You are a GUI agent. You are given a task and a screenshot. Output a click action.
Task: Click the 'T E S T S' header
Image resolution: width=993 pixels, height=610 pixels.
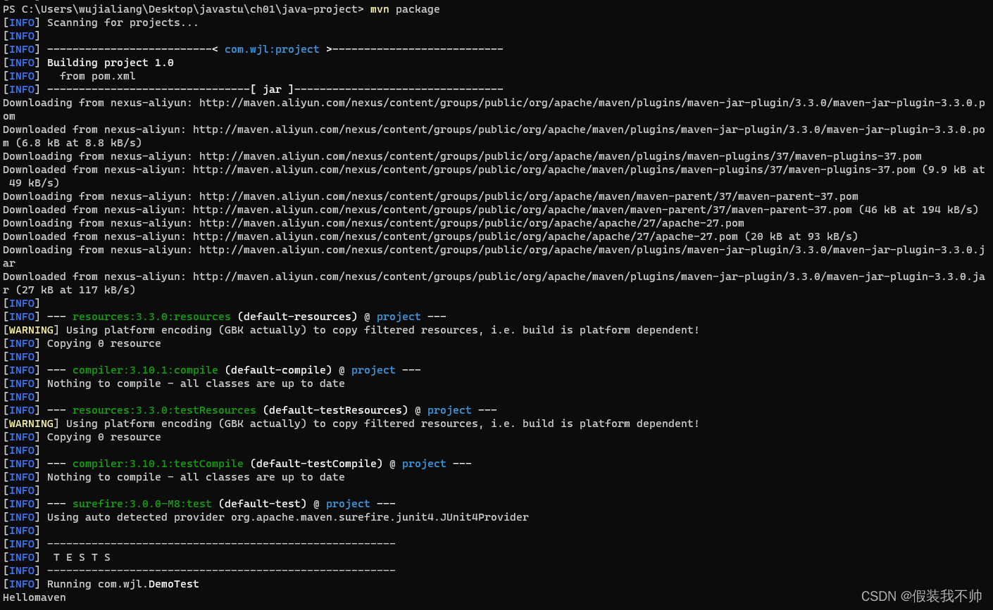82,557
